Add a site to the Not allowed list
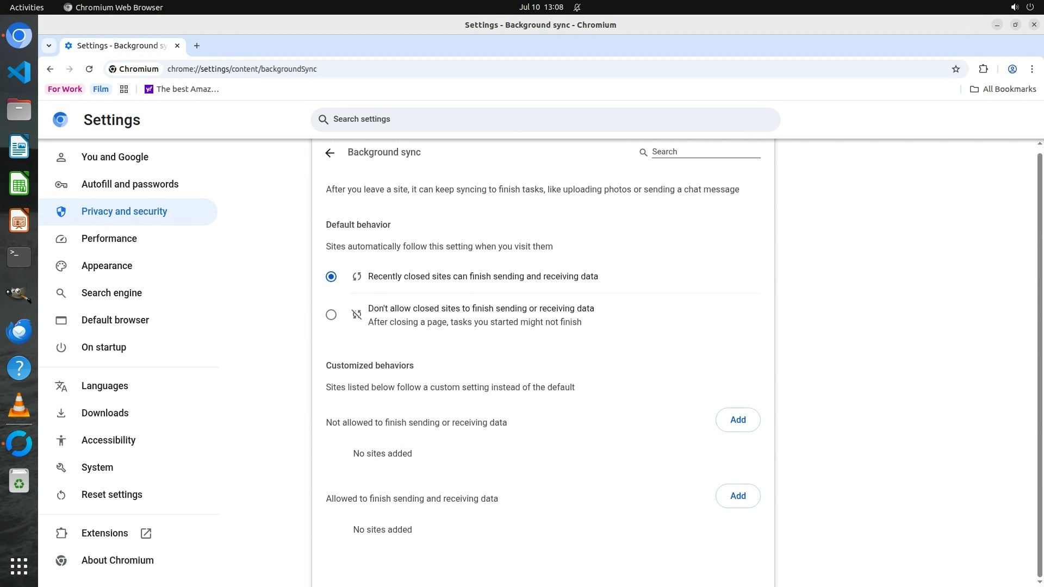This screenshot has height=587, width=1044. point(737,420)
